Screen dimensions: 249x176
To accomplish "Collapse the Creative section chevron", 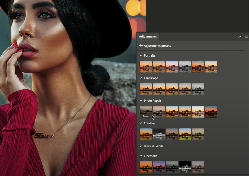I will [141, 123].
